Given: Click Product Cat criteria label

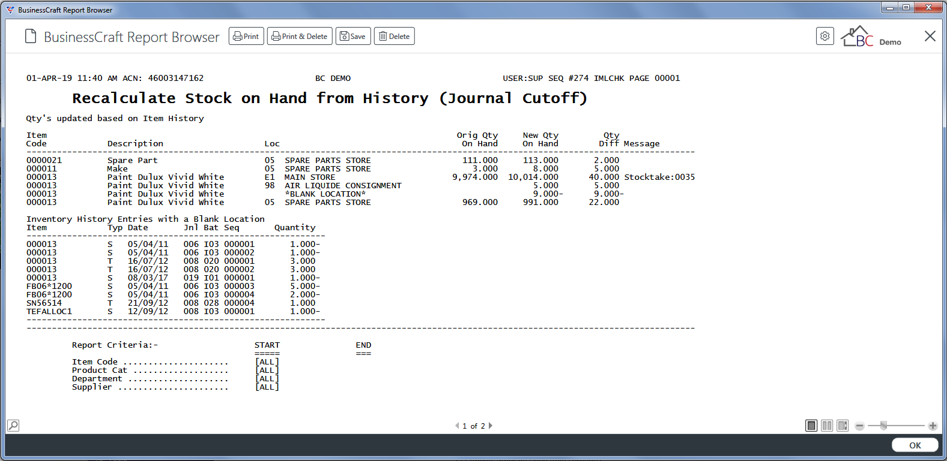Looking at the screenshot, I should 100,370.
